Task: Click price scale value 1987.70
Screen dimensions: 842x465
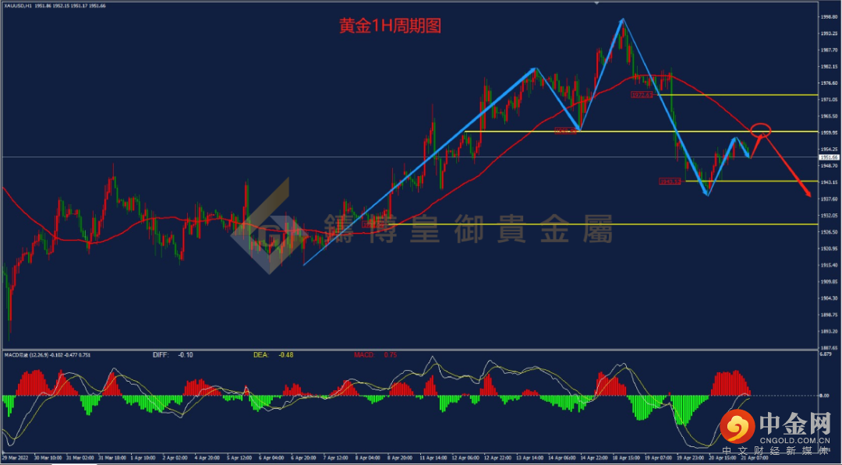Action: point(830,50)
